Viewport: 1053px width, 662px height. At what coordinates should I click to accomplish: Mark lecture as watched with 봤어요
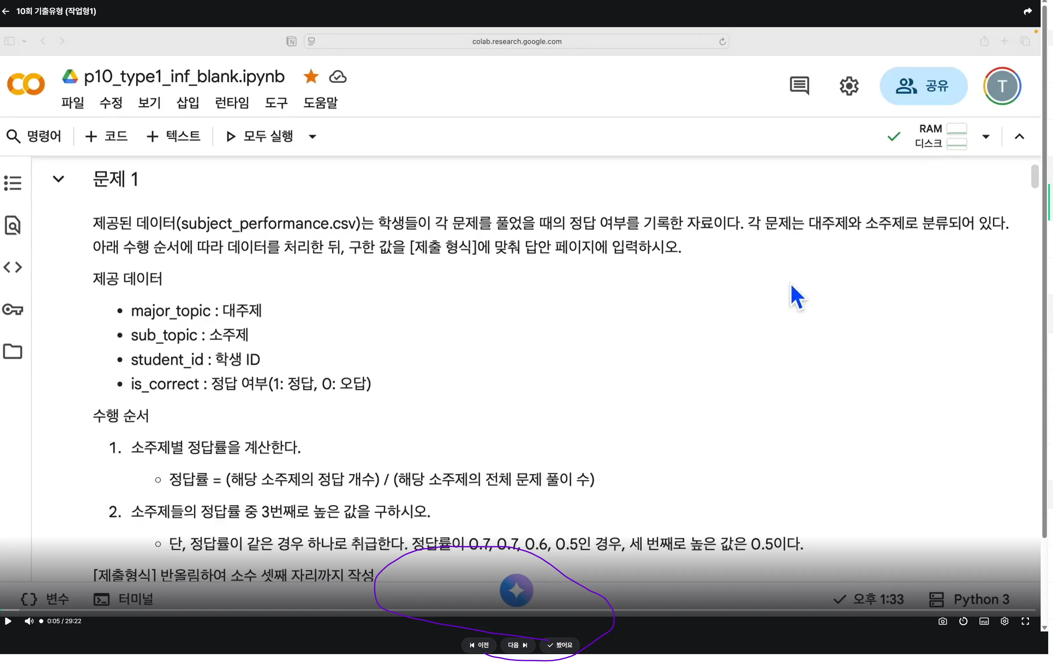pos(560,645)
